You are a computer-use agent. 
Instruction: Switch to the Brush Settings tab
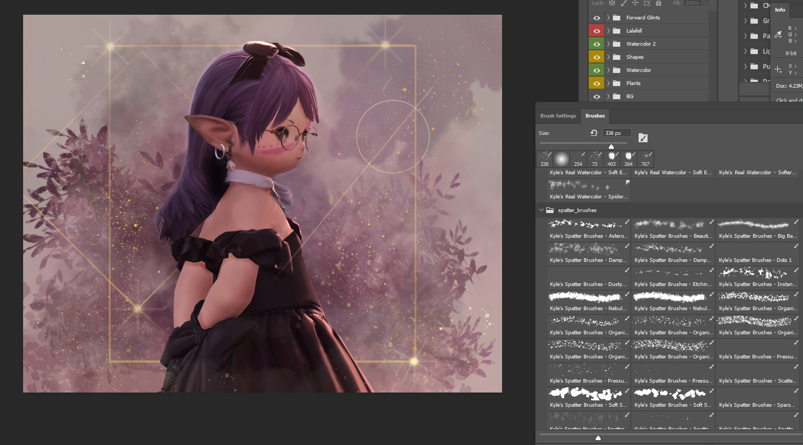[x=558, y=116]
